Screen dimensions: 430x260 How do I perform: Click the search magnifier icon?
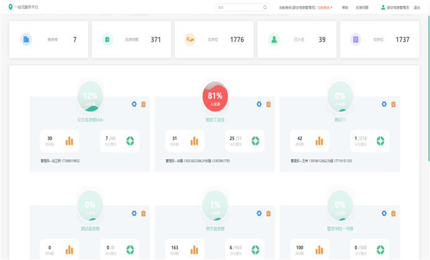point(265,7)
